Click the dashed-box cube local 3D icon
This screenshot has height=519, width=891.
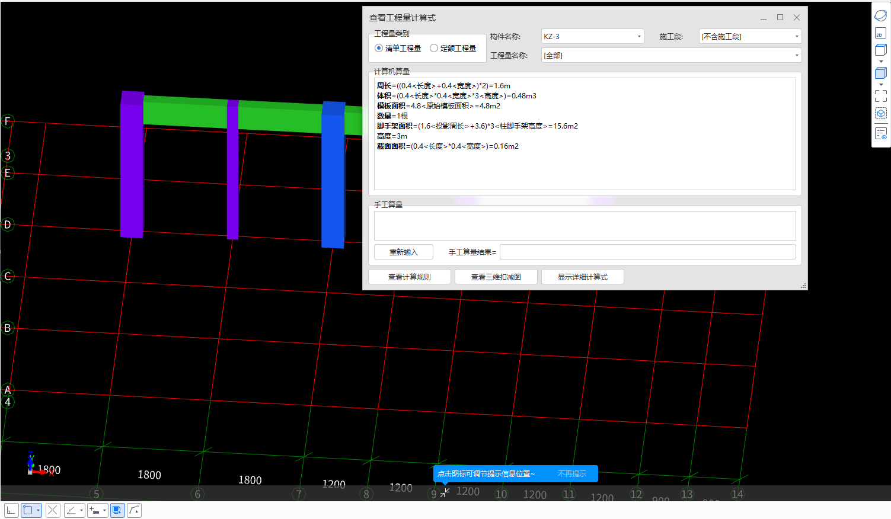pos(881,113)
